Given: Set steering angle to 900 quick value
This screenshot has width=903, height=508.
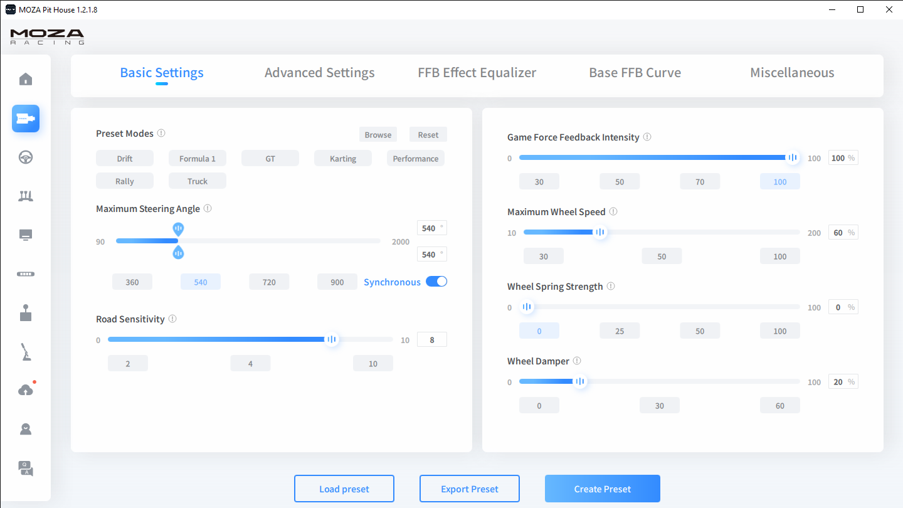Looking at the screenshot, I should coord(337,282).
